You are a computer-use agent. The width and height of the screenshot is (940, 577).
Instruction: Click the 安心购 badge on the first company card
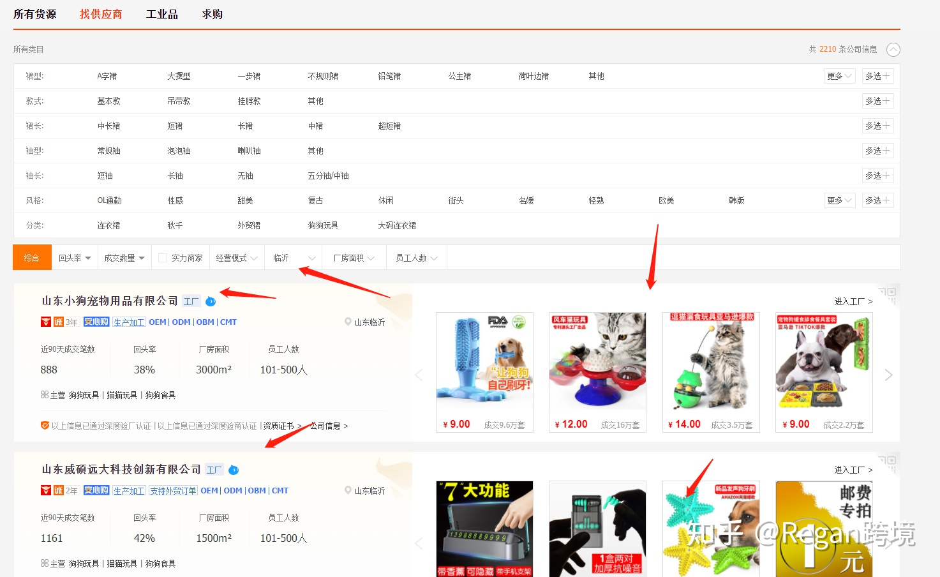[96, 322]
